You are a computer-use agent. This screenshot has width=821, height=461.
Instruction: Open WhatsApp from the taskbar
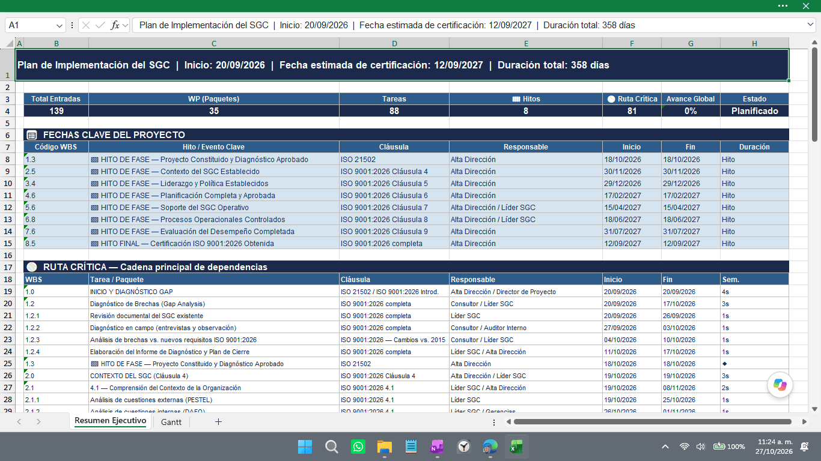tap(358, 447)
